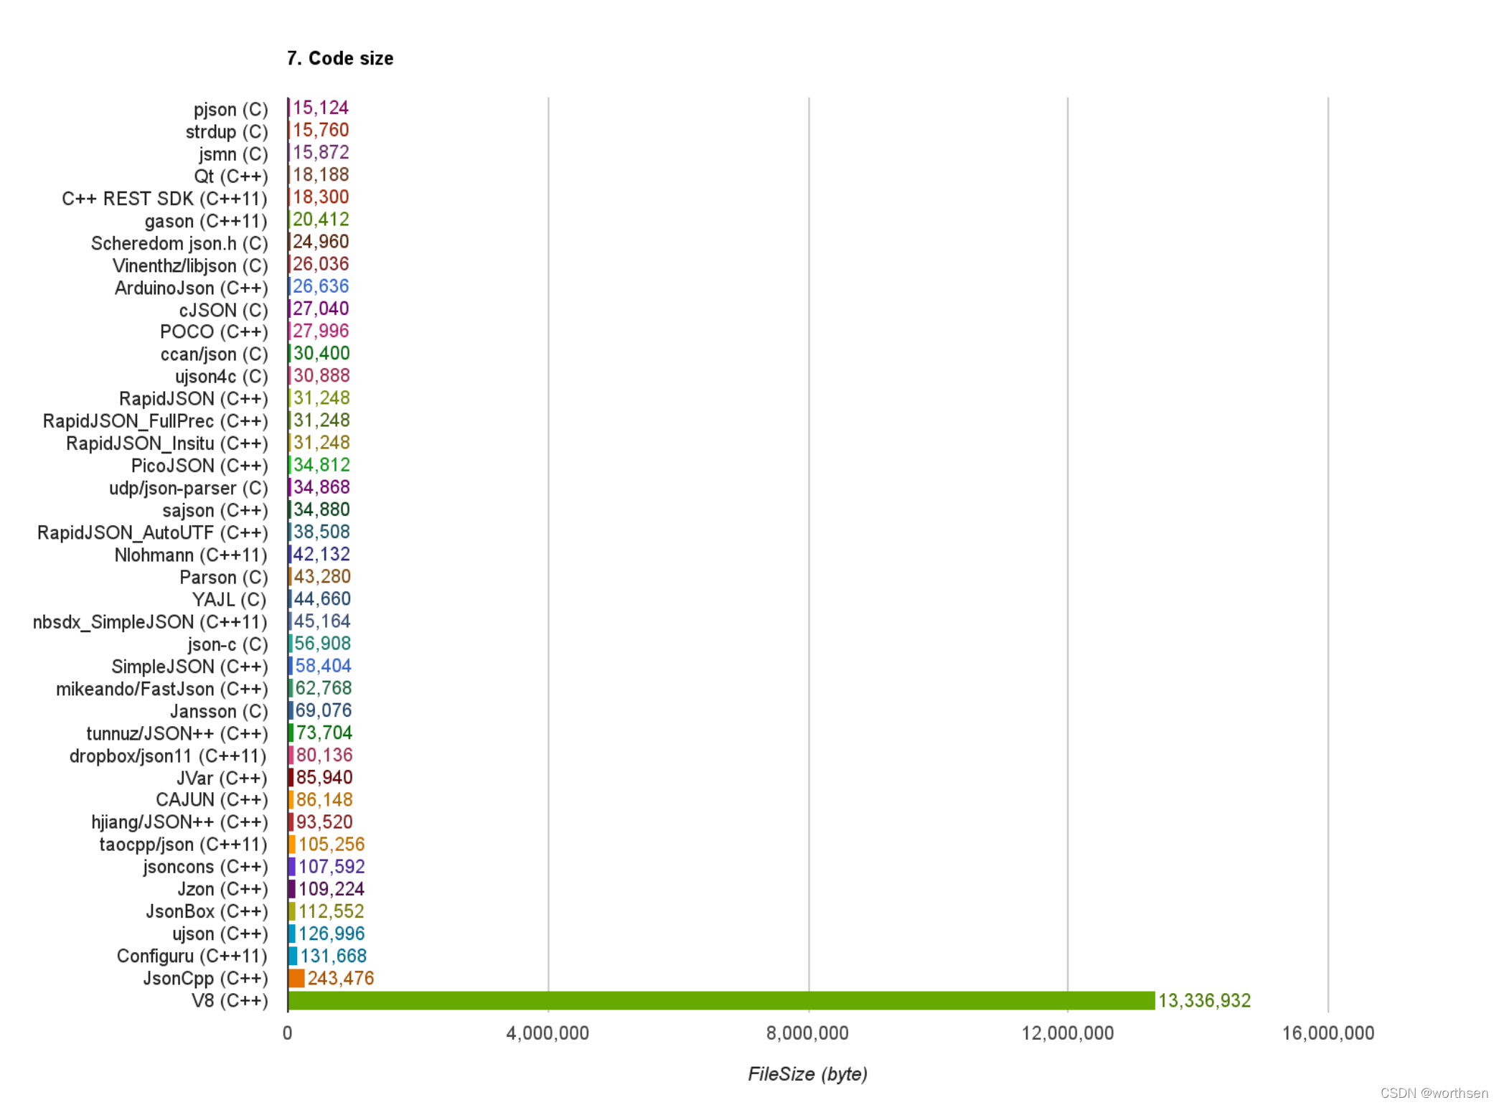Click the green V8 (C++) bar

[720, 1000]
